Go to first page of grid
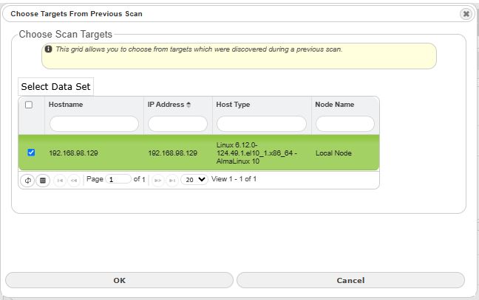Image resolution: width=479 pixels, height=300 pixels. [60, 181]
